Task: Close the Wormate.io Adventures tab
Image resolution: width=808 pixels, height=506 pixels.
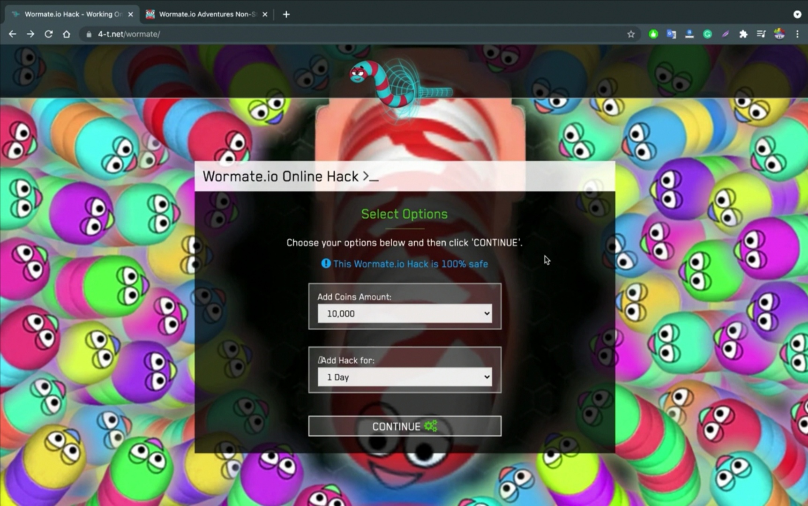Action: 265,15
